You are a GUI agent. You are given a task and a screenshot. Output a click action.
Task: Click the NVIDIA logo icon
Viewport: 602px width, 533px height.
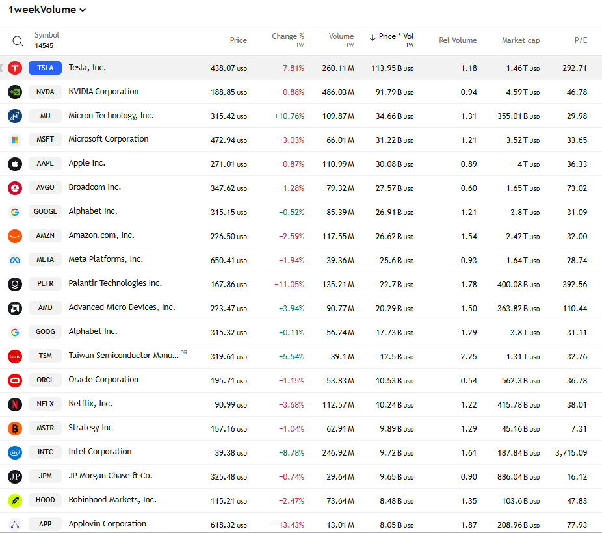click(15, 92)
